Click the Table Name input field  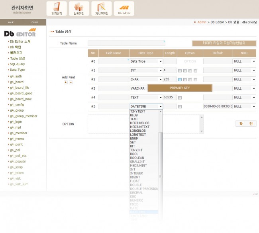126,43
